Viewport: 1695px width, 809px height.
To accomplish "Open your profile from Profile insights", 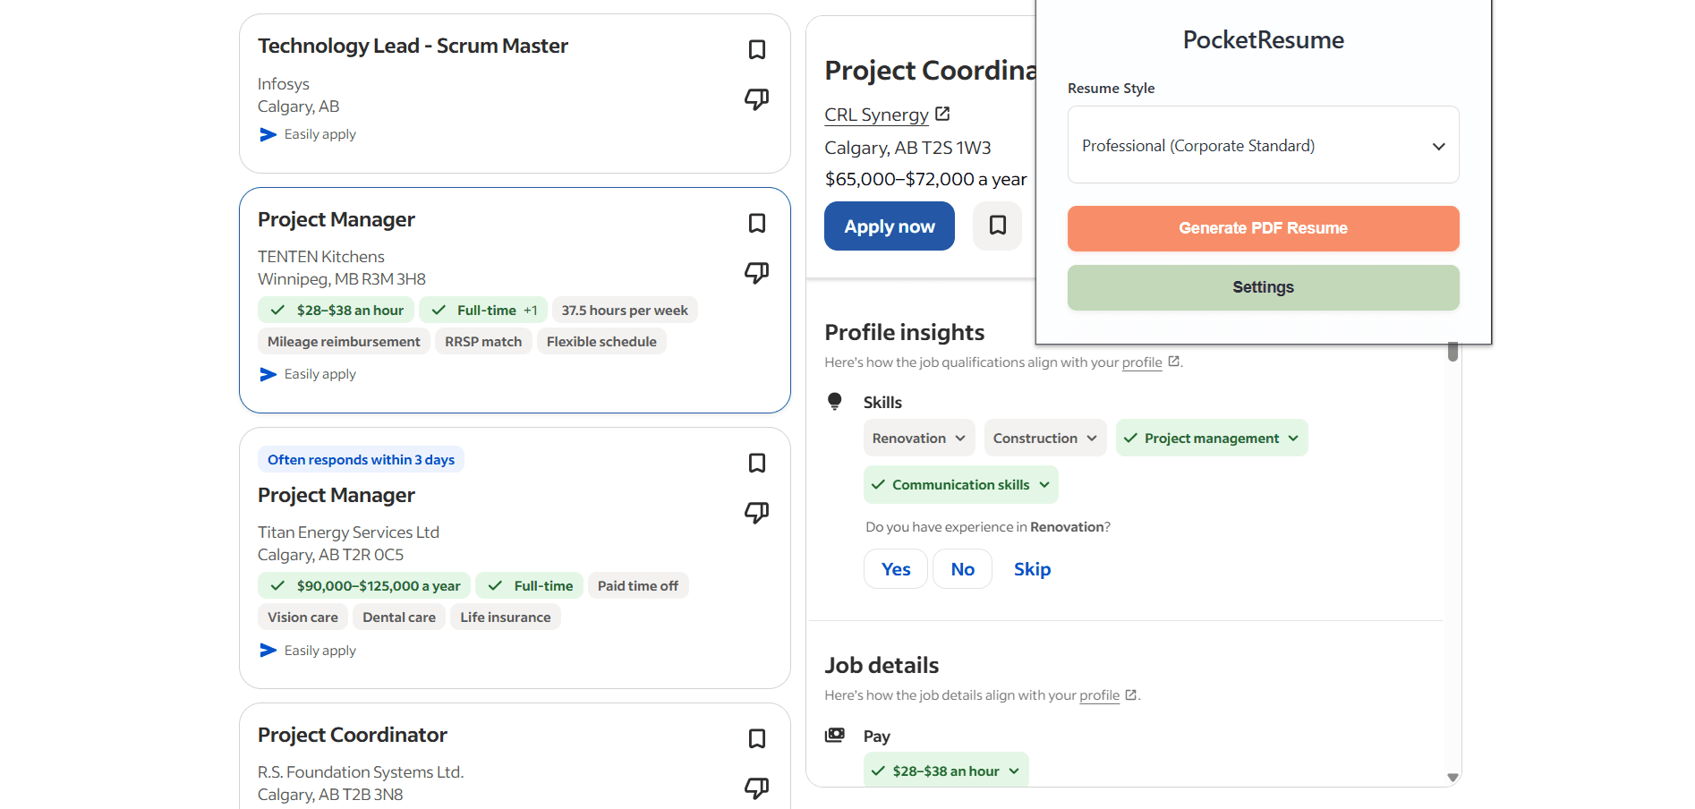I will tap(1143, 362).
